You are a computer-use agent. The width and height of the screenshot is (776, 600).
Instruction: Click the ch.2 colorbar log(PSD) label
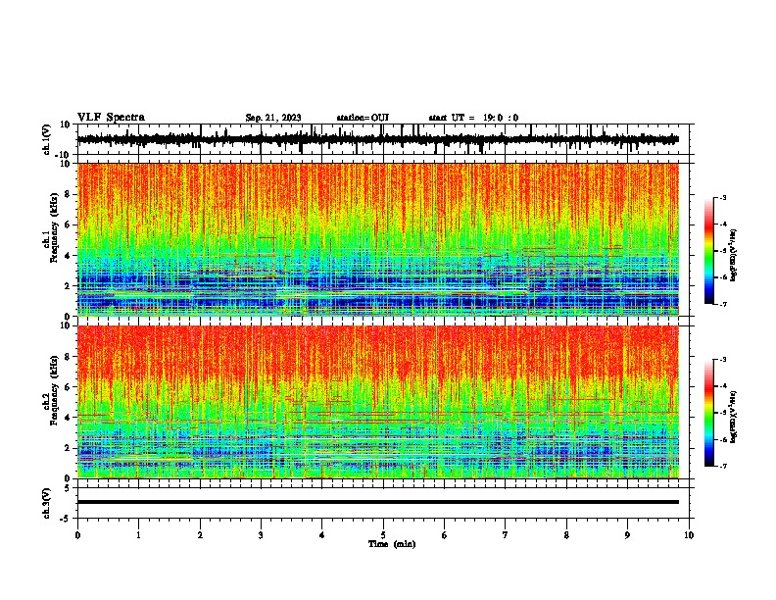[x=734, y=417]
